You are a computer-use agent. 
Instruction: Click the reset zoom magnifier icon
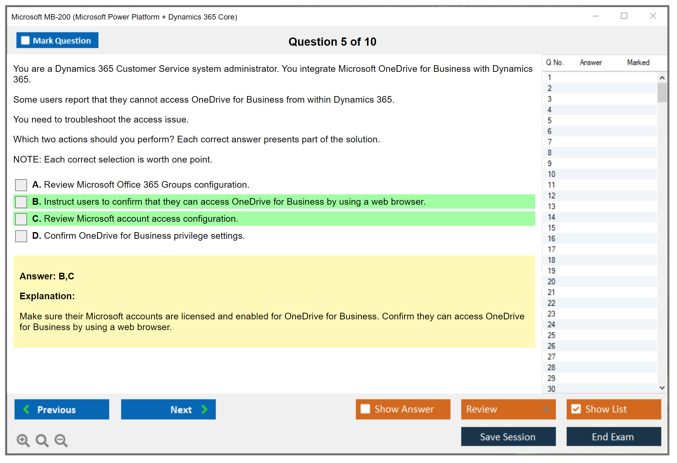point(42,440)
